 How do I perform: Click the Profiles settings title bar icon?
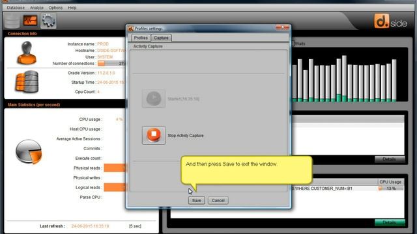pyautogui.click(x=130, y=29)
